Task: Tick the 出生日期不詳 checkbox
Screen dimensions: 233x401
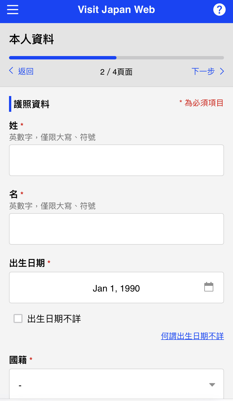Action: pos(18,318)
